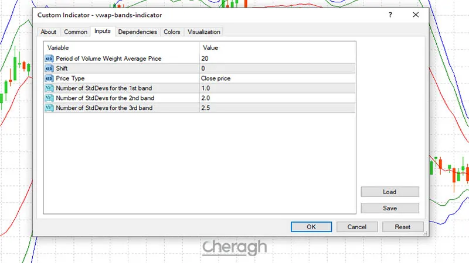Screen dimensions: 469x263
Task: Click the icon beside Price Type row
Action: [49, 78]
